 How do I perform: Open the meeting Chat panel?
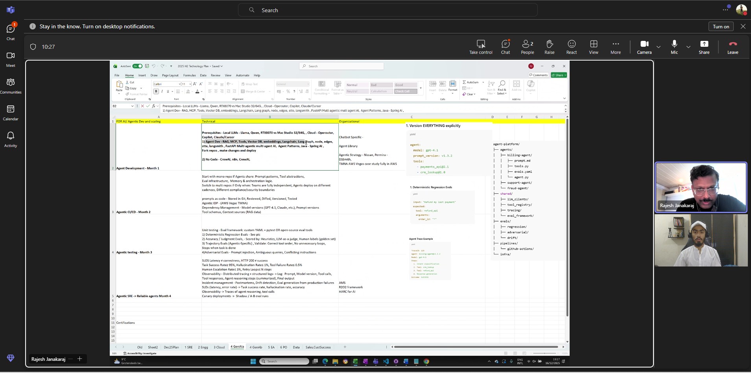(506, 47)
